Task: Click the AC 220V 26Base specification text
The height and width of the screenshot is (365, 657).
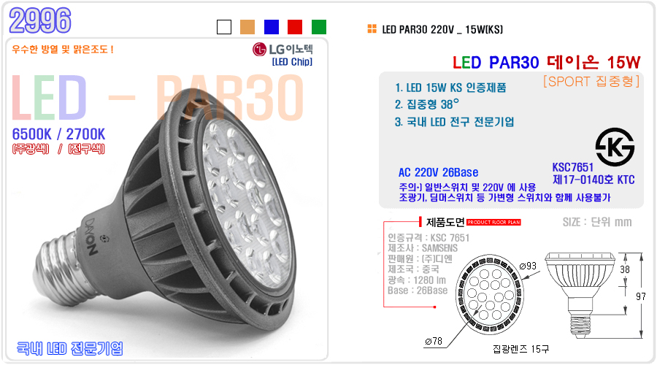Action: (x=438, y=172)
